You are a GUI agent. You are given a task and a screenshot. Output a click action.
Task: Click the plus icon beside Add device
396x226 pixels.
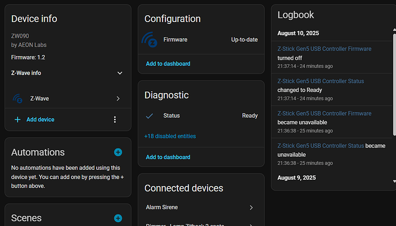17,119
